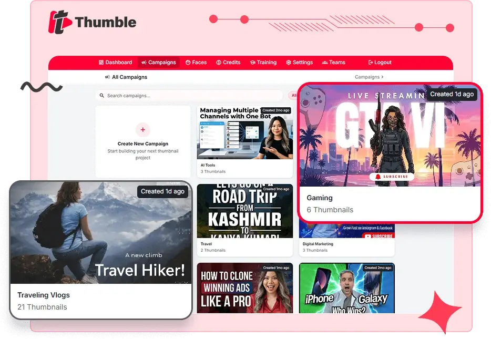Click the 6 Thumbnails count text
The width and height of the screenshot is (491, 339).
click(x=330, y=210)
